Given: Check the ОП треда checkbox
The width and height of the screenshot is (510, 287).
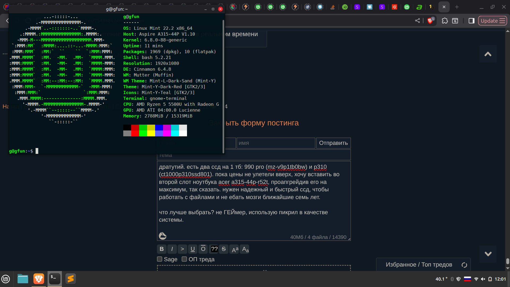Looking at the screenshot, I should [184, 259].
